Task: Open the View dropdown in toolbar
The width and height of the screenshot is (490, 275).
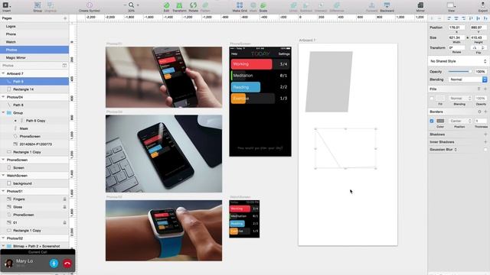Action: (x=451, y=5)
